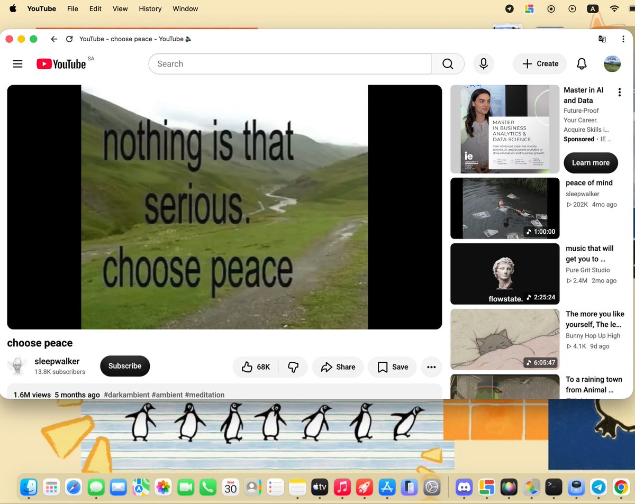
Task: Like the video with 68K likes
Action: point(256,367)
